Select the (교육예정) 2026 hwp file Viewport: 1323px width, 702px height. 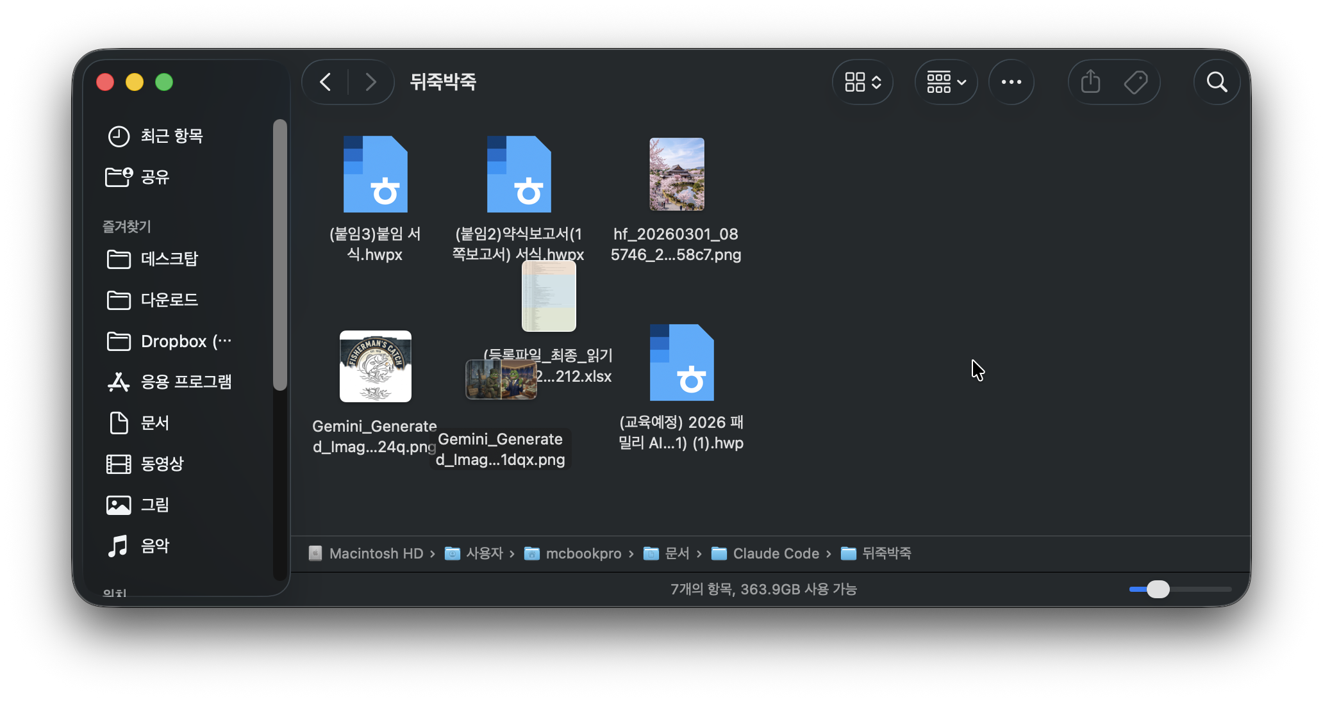tap(681, 363)
